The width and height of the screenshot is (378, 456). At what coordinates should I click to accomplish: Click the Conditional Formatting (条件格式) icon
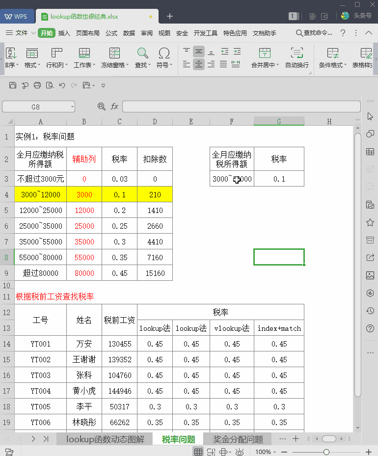(x=332, y=53)
